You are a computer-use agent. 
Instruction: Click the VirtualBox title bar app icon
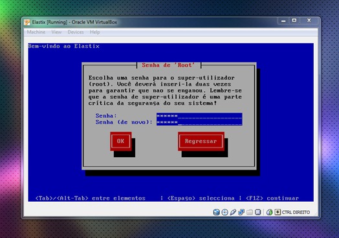tap(27, 22)
